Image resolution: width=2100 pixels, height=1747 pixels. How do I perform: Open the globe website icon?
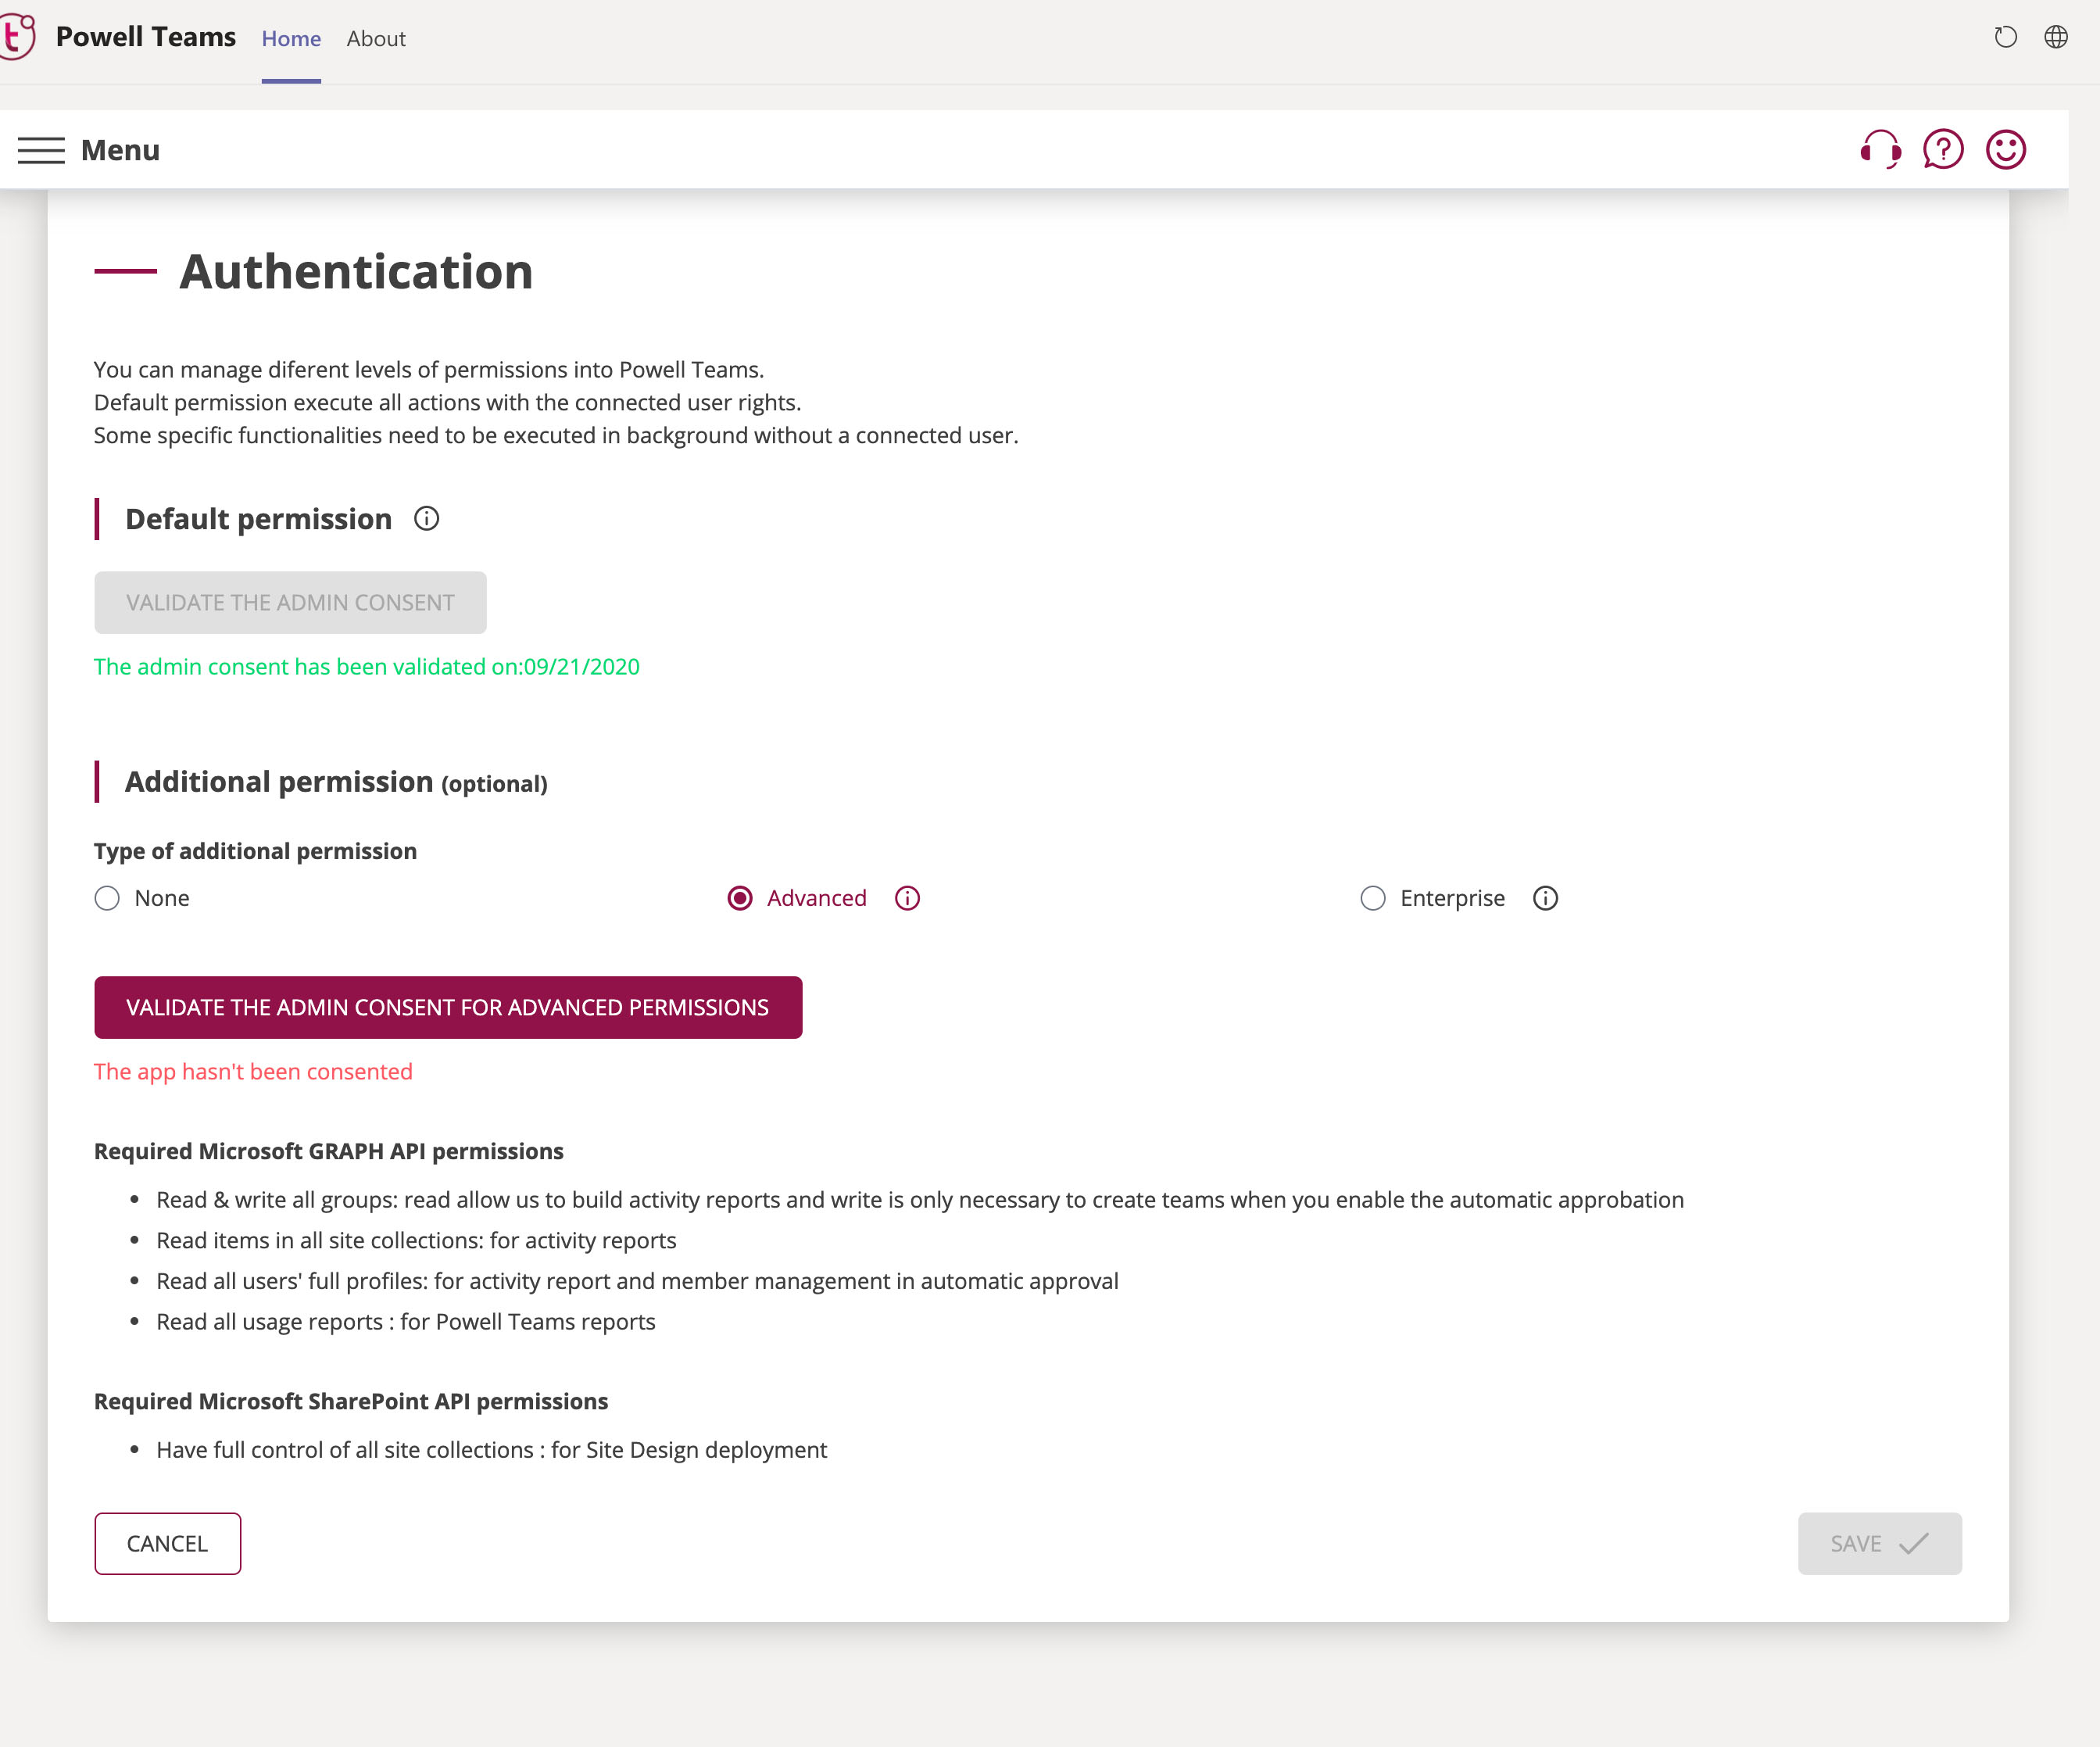2056,38
